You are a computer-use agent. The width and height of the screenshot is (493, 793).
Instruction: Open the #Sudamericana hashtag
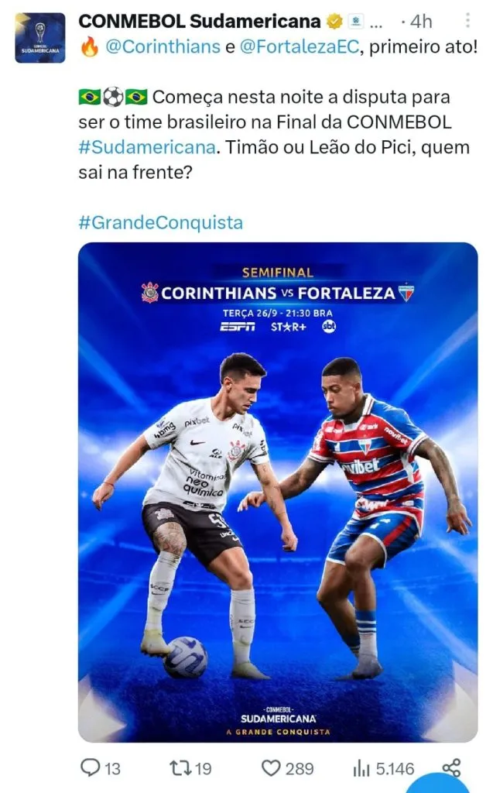click(x=146, y=148)
